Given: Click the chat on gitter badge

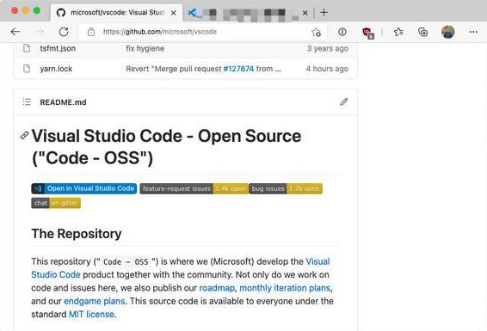Looking at the screenshot, I should click(56, 203).
